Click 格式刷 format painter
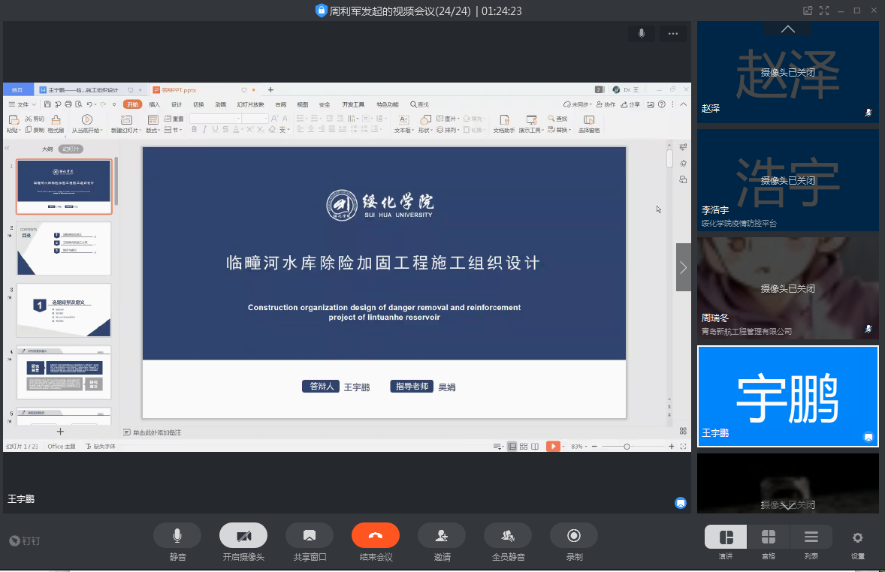The width and height of the screenshot is (885, 572). coord(56,124)
